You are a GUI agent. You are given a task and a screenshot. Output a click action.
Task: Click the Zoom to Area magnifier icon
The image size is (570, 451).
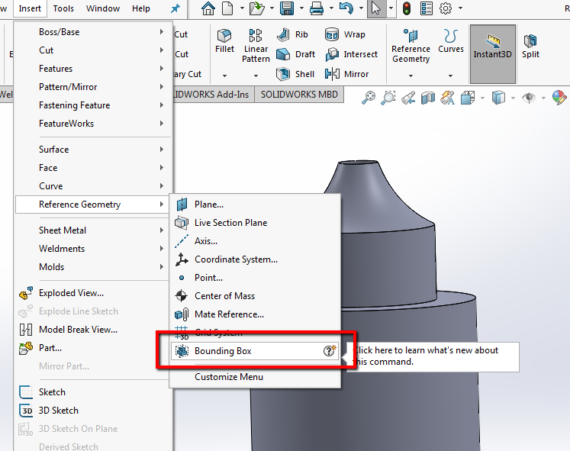tap(388, 98)
